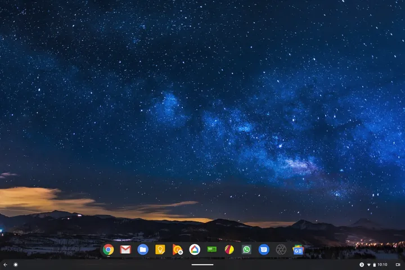Image resolution: width=405 pixels, height=270 pixels.
Task: Open the launcher with the circle button
Action: click(x=16, y=264)
